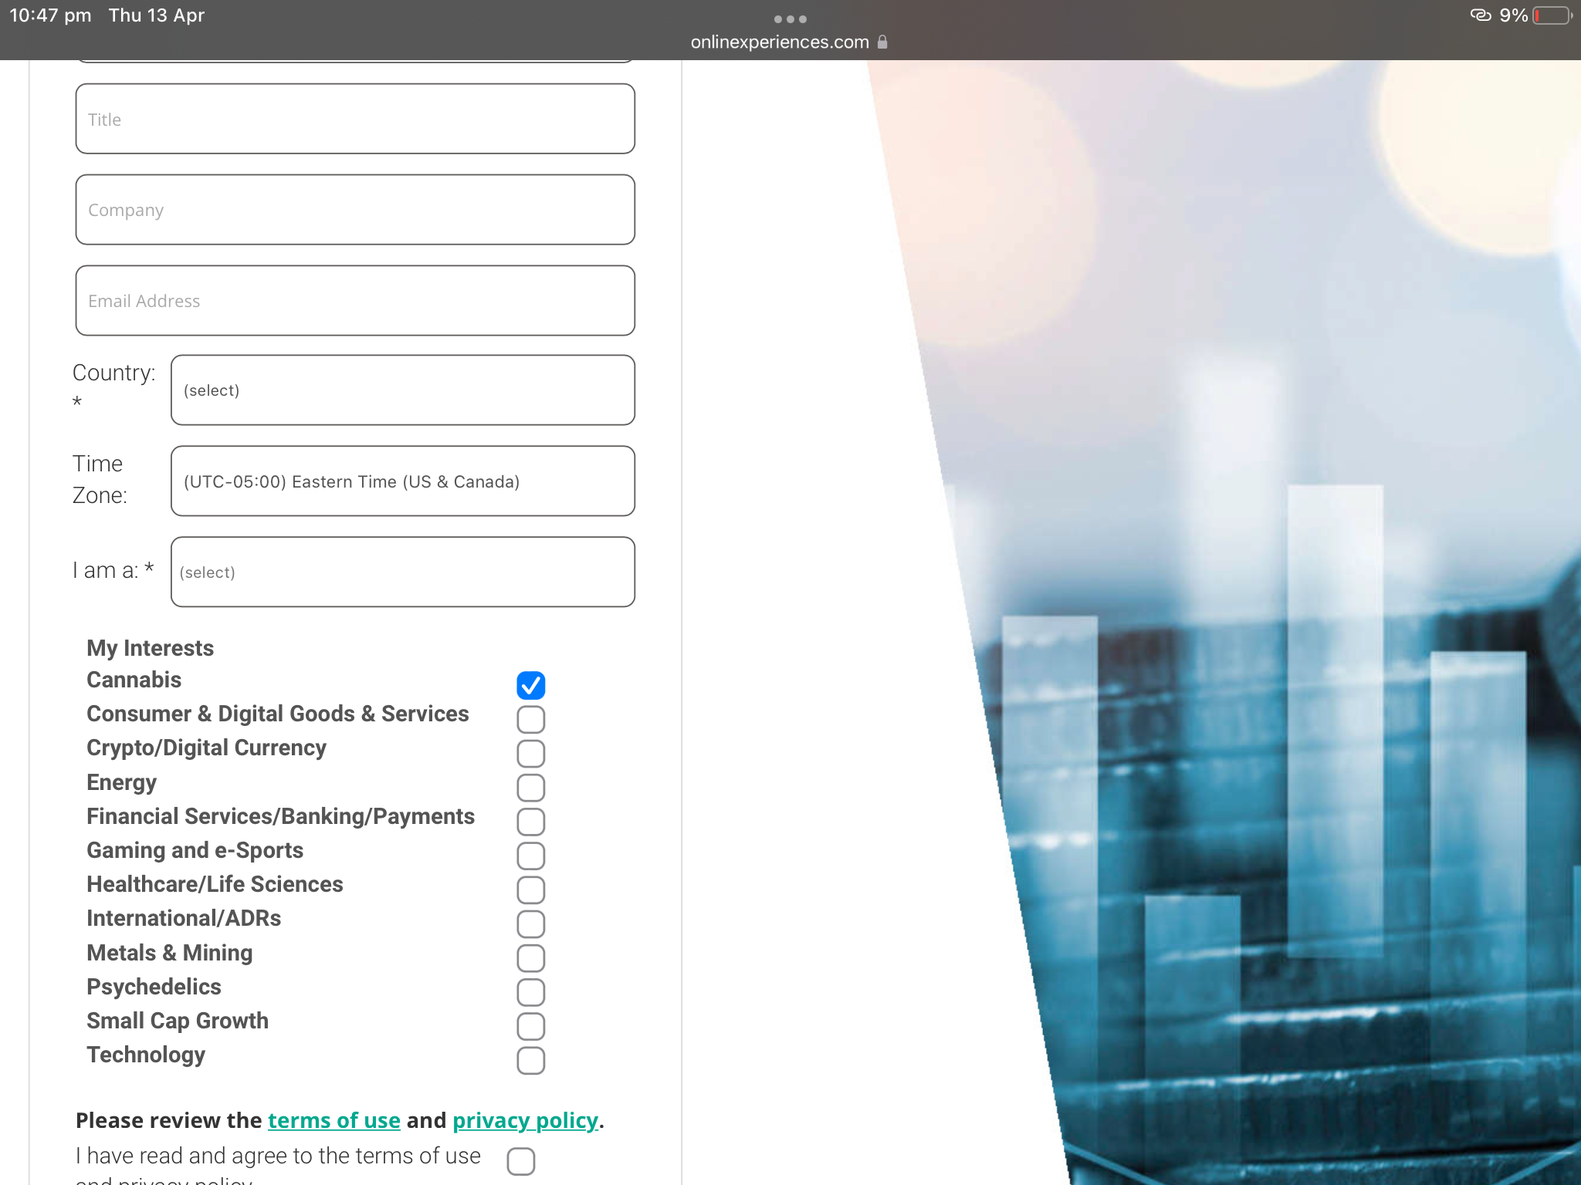Uncheck the Cannabis interest checkbox
The width and height of the screenshot is (1581, 1185).
pyautogui.click(x=530, y=685)
